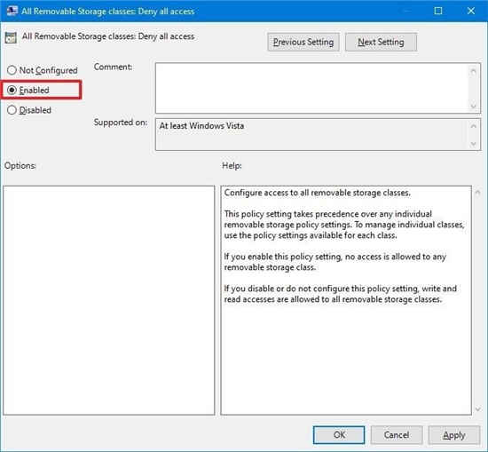This screenshot has width=488, height=452.
Task: Click the policy setting icon beside the heading
Action: pyautogui.click(x=11, y=38)
